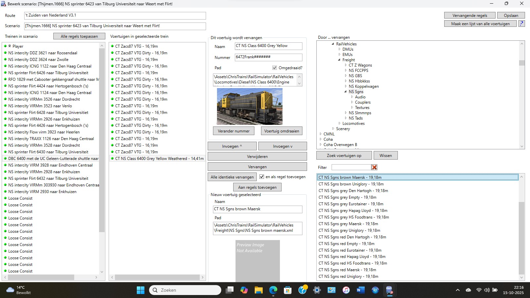Screen dimensions: 530x298
Task: Launch Microsoft Edge from the taskbar
Action: pyautogui.click(x=273, y=290)
